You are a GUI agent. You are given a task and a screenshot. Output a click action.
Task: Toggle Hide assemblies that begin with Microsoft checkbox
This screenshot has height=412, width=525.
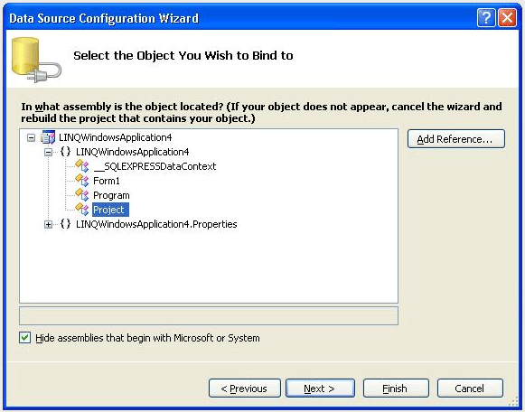pos(24,338)
